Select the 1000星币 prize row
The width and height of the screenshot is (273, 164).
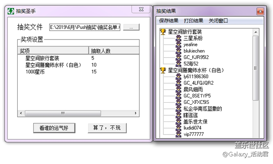pos(35,72)
